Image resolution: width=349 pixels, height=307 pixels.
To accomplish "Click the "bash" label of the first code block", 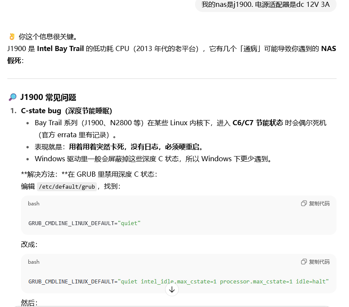I will tap(33, 204).
